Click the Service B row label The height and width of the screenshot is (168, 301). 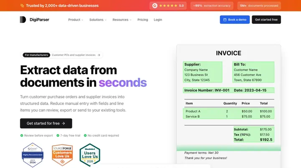[x=193, y=116]
